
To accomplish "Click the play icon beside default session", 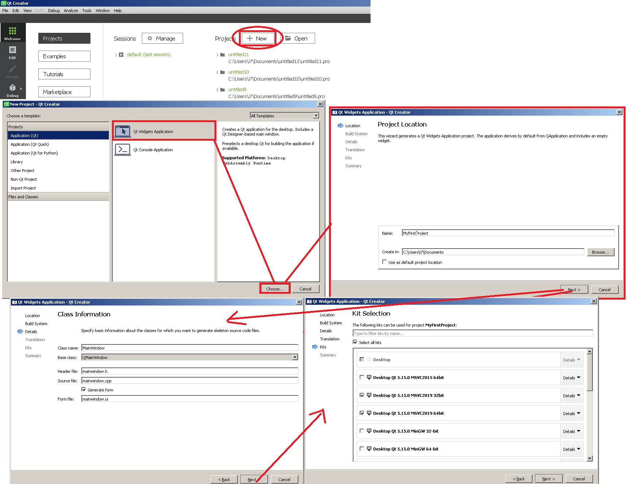I will (x=121, y=55).
